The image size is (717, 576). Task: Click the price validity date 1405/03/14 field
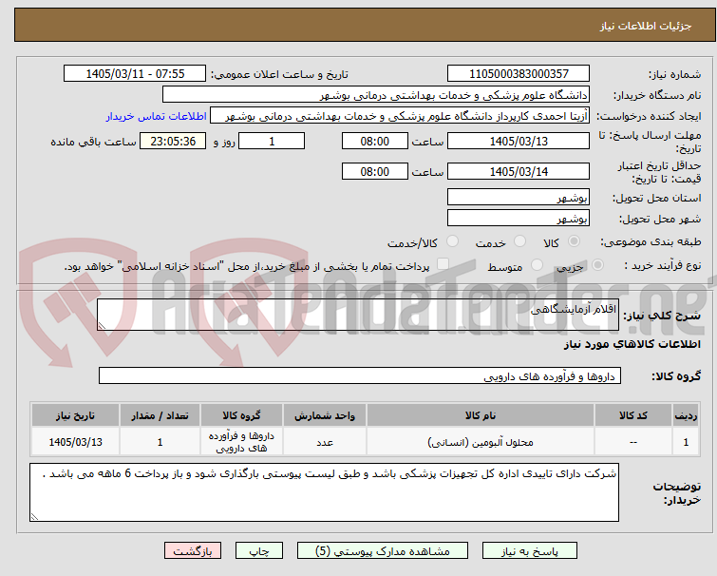[519, 172]
